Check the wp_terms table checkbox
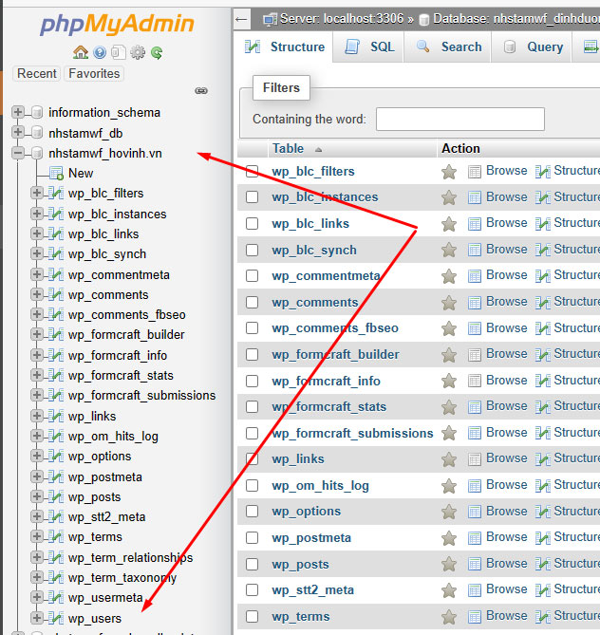This screenshot has width=600, height=635. (x=252, y=616)
